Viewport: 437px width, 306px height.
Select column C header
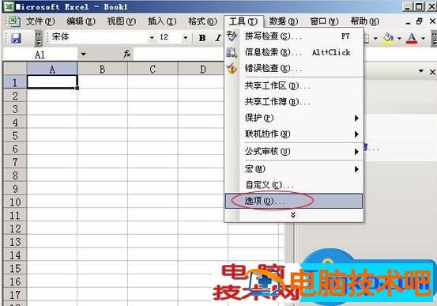(153, 69)
